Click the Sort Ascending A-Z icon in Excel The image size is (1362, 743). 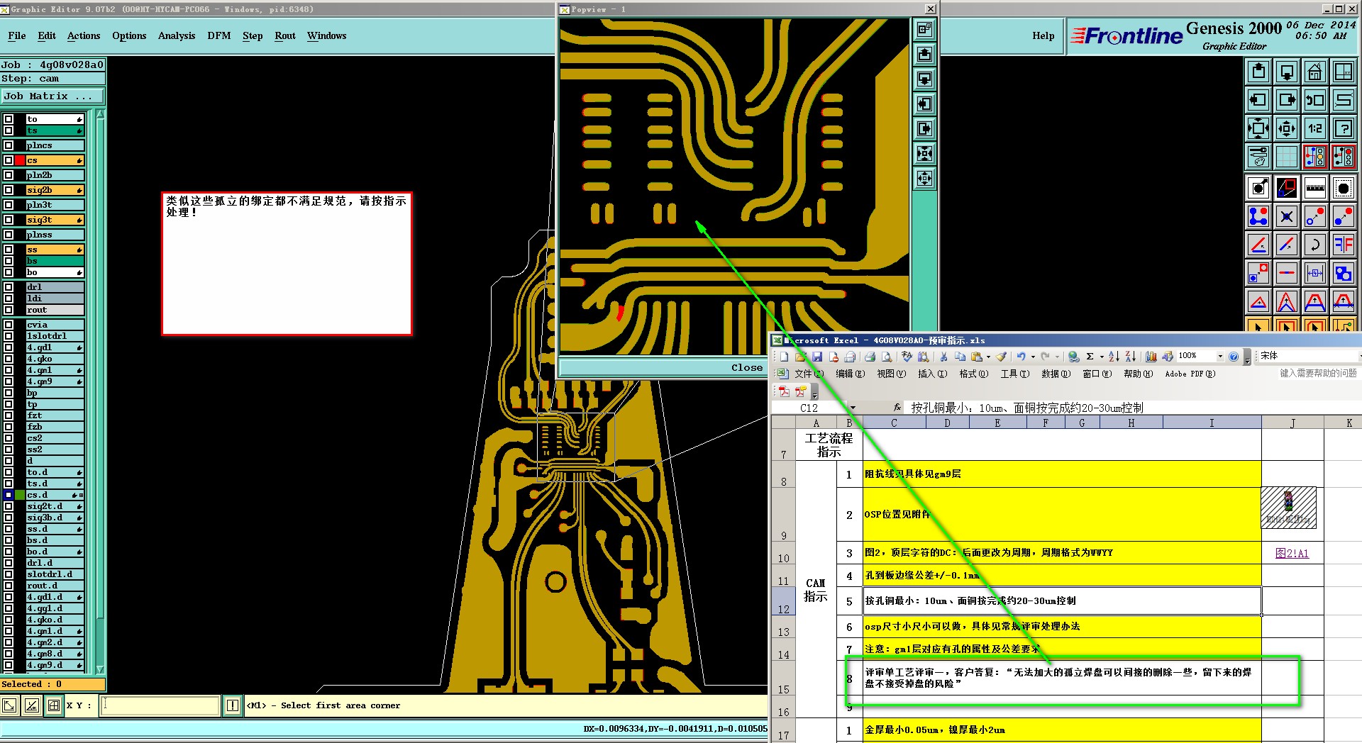click(1114, 357)
